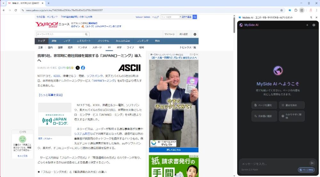Screen dimensions: 320x177
Task: Click the メッセージを入力 message input field
Action: pos(274,163)
